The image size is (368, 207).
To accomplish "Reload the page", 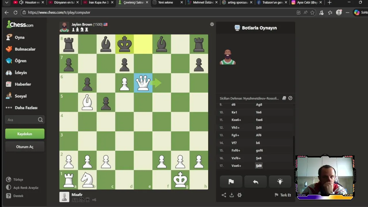I will point(16,13).
